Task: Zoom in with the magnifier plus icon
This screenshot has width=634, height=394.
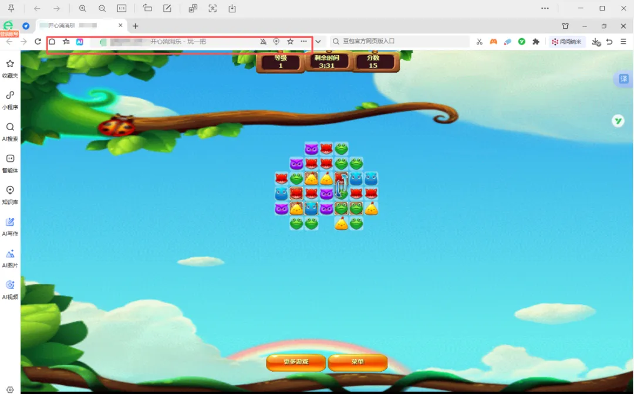Action: 83,8
